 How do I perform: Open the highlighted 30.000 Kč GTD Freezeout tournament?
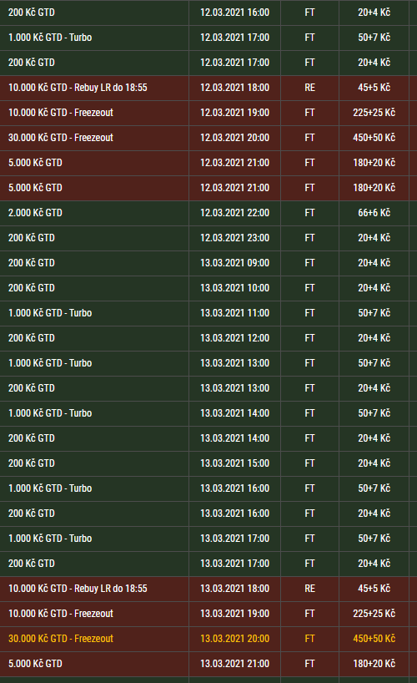pyautogui.click(x=208, y=639)
